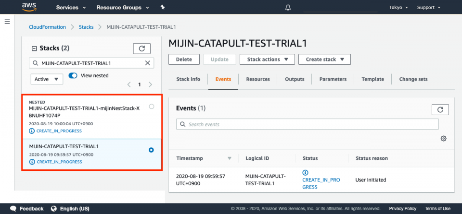The width and height of the screenshot is (462, 214).
Task: Collapse the Stacks panel with minus icon
Action: [x=34, y=48]
